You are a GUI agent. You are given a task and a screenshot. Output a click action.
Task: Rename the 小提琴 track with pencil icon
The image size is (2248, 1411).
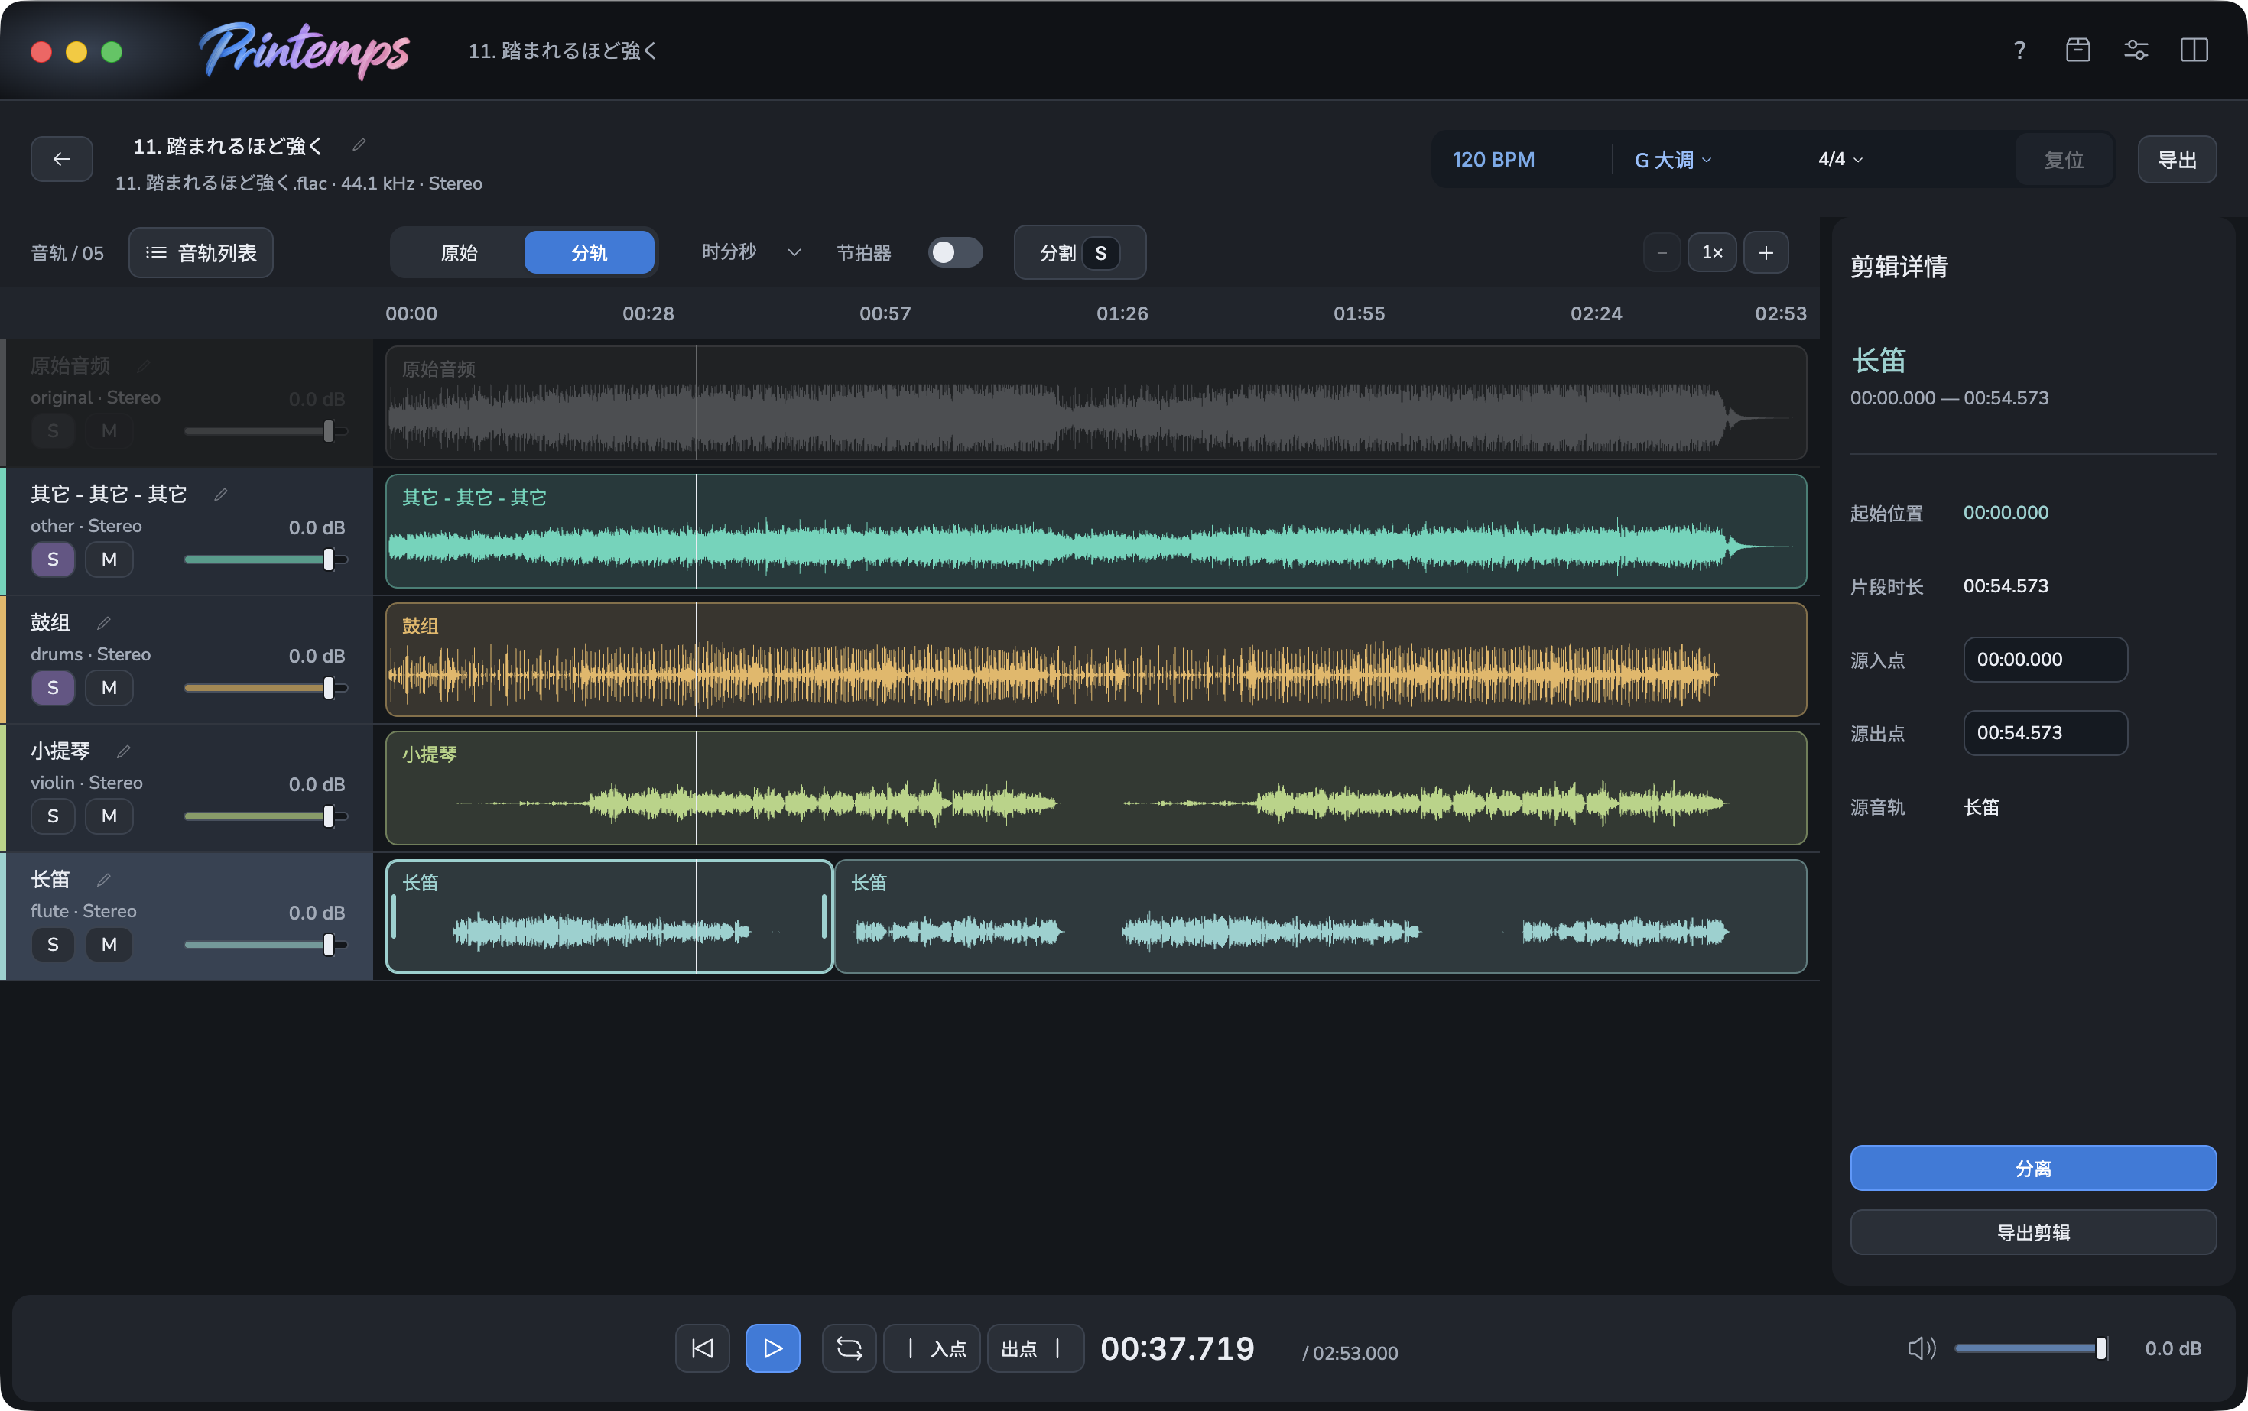pyautogui.click(x=123, y=751)
